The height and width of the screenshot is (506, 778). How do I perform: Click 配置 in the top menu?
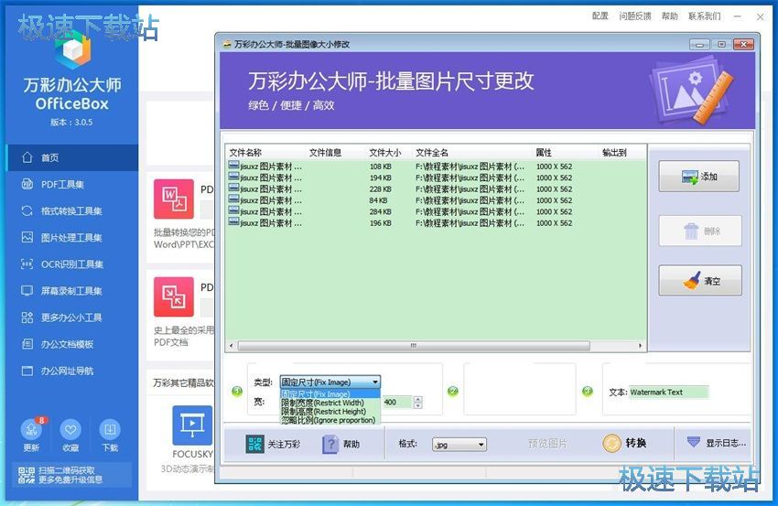point(600,16)
